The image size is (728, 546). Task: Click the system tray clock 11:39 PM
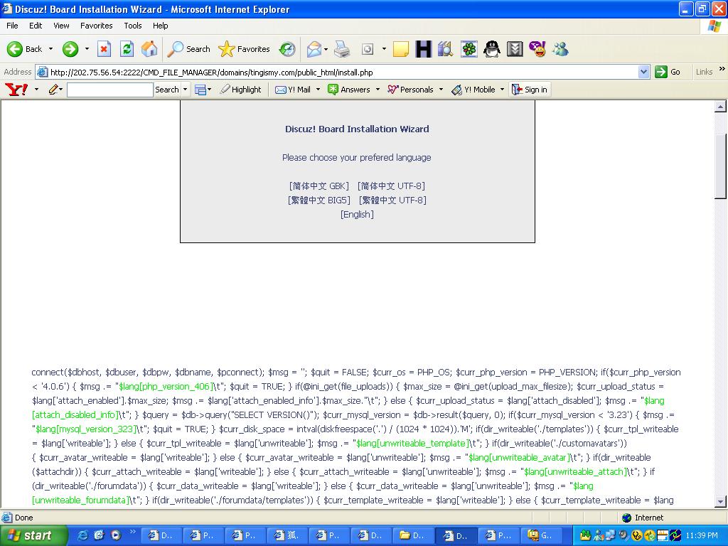point(702,535)
